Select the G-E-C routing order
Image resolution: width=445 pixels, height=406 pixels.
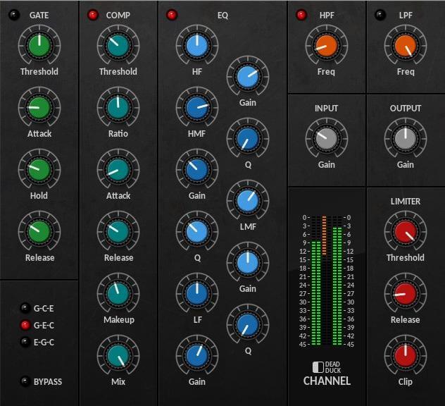(25, 325)
